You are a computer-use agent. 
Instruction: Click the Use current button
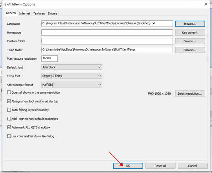tap(190, 32)
